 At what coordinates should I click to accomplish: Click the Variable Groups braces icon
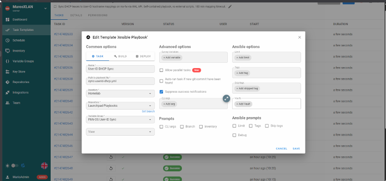click(x=7, y=61)
